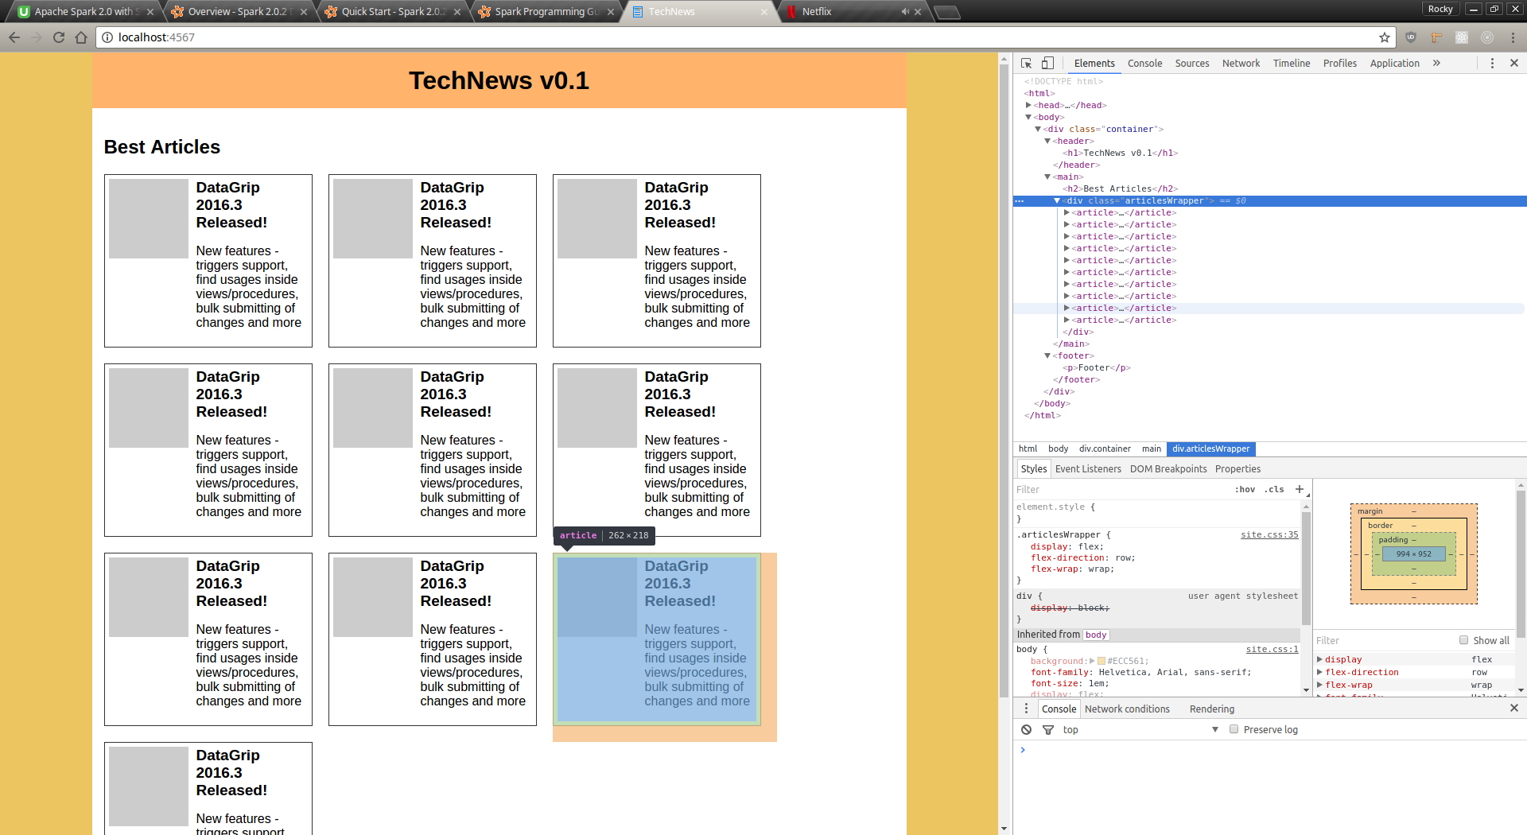
Task: Open the Network conditions drawer tab
Action: (x=1127, y=709)
